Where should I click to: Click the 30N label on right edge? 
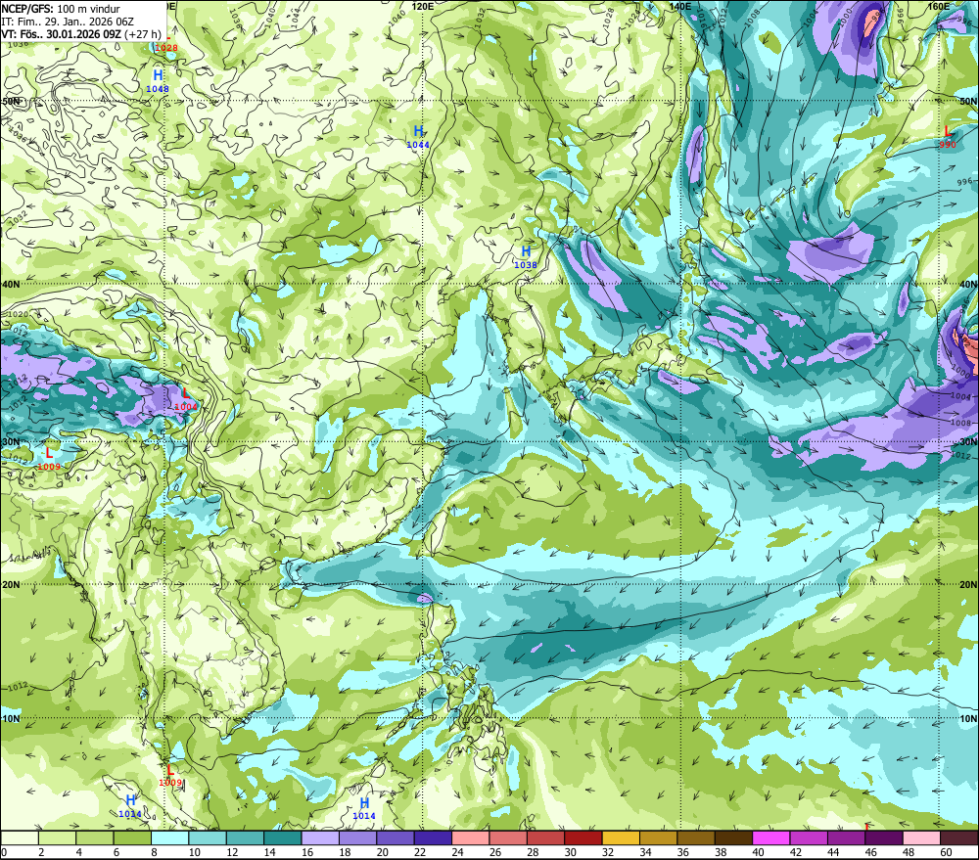pos(968,442)
